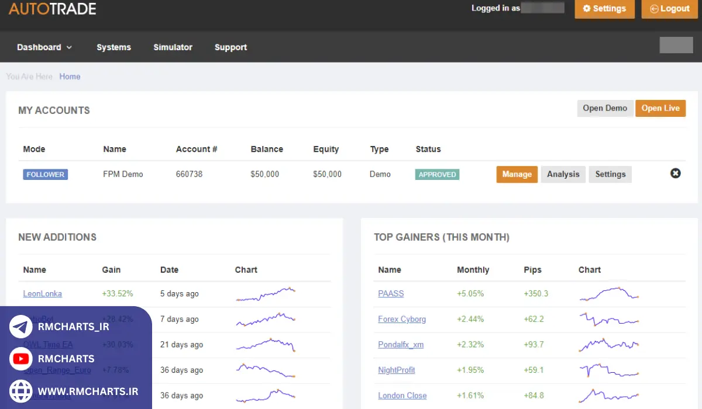
Task: Click the AutoTrade logo
Action: click(53, 9)
